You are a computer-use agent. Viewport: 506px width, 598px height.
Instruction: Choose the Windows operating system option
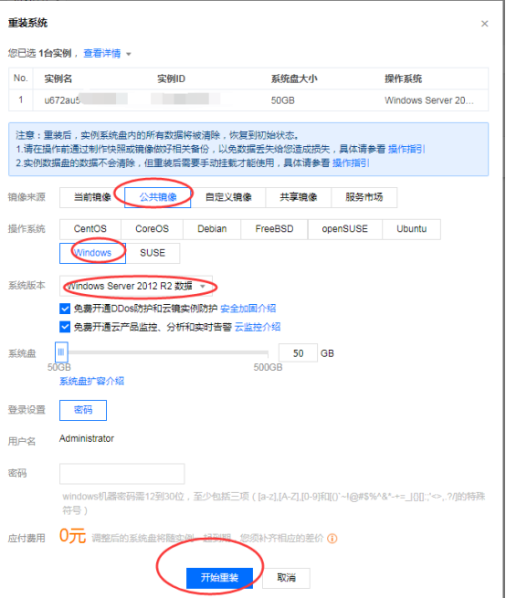pos(92,253)
